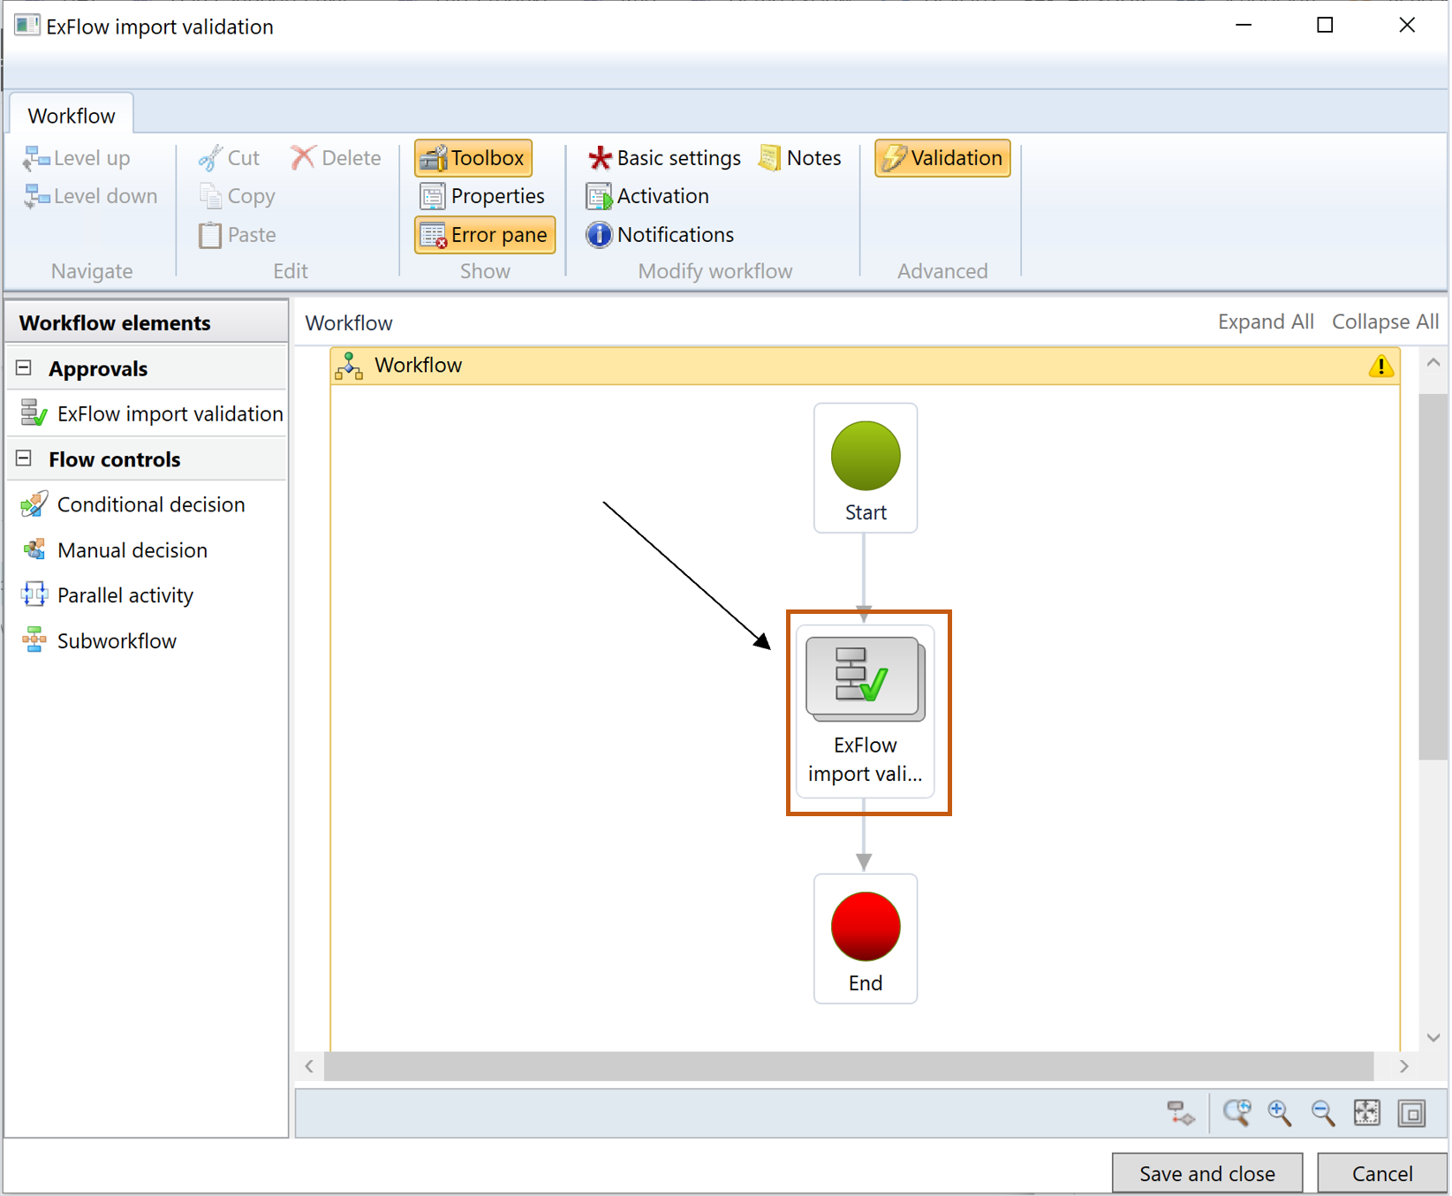Screen dimensions: 1452x1196
Task: Click the zoom in magnifier icon
Action: [1280, 1113]
